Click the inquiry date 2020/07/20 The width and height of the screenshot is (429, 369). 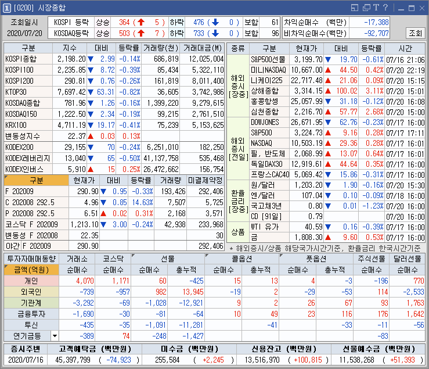24,34
